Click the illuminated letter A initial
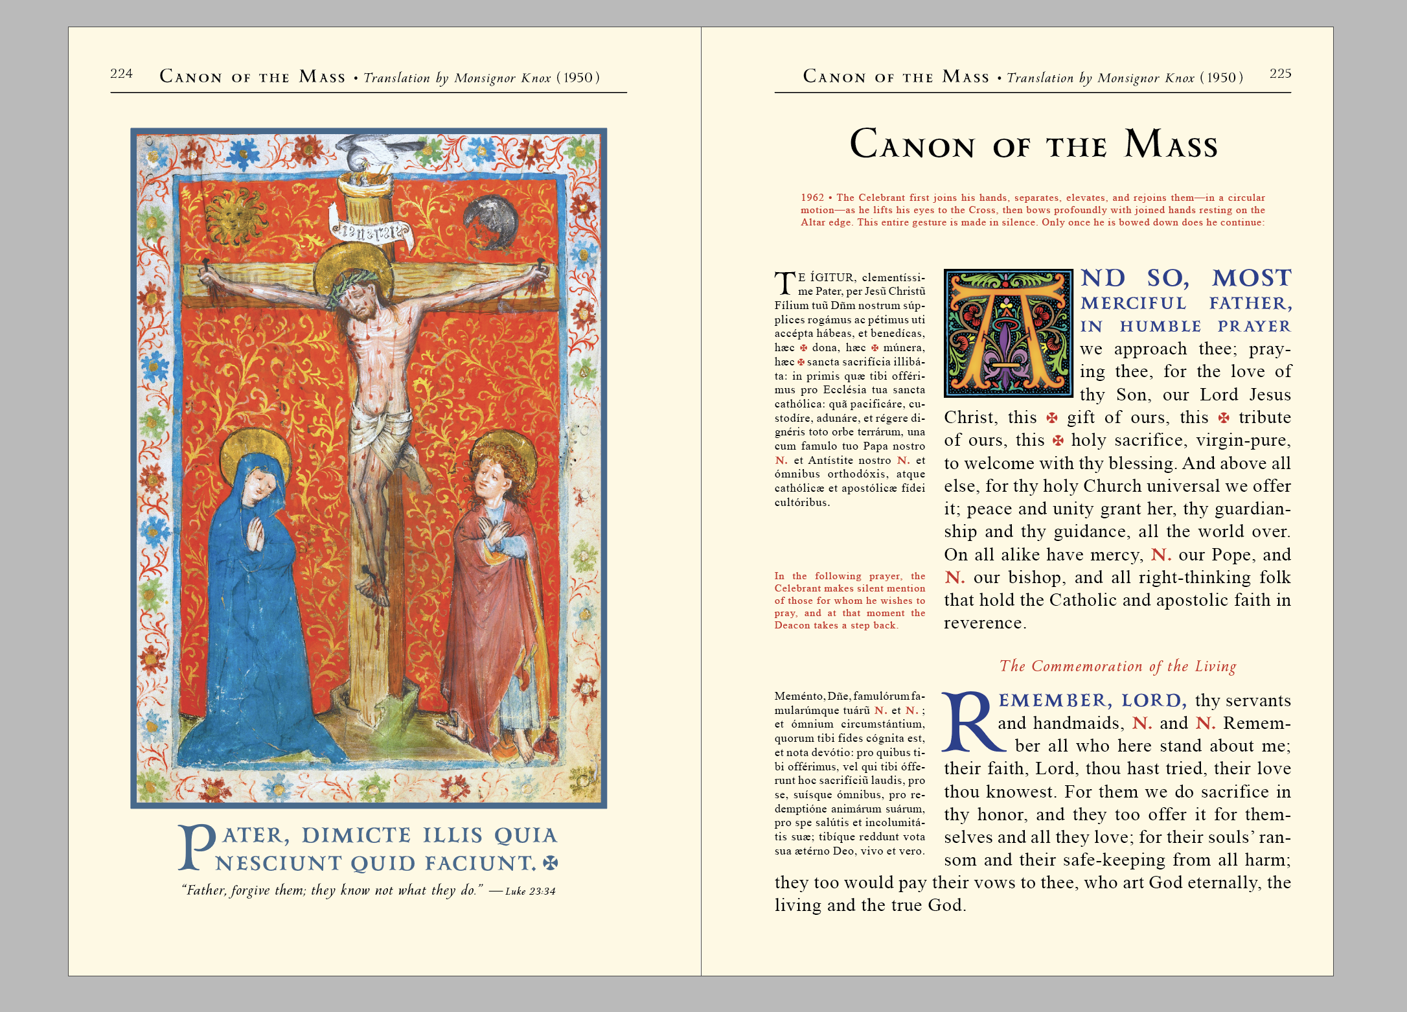 pos(1009,333)
